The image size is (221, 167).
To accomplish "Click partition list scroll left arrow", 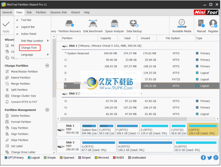I will (58, 119).
